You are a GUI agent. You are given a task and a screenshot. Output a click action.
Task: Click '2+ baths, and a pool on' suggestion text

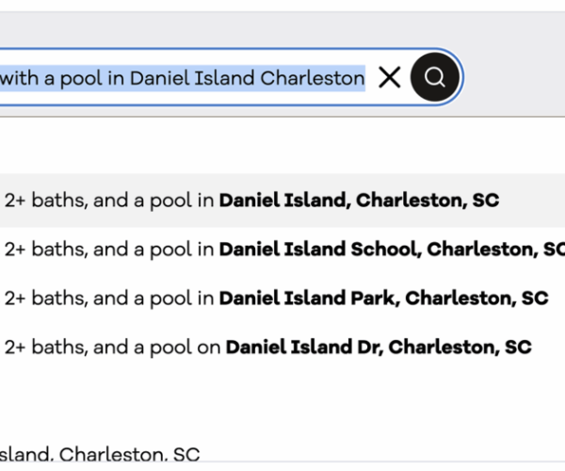(x=112, y=347)
